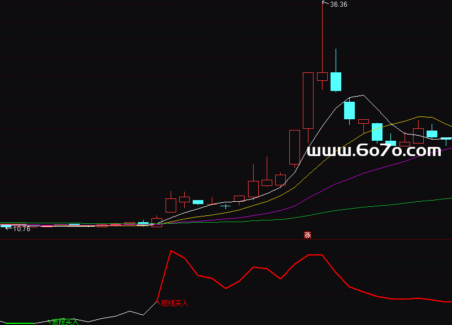
Task: Select the red 短线买入 signal label
Action: 175,303
